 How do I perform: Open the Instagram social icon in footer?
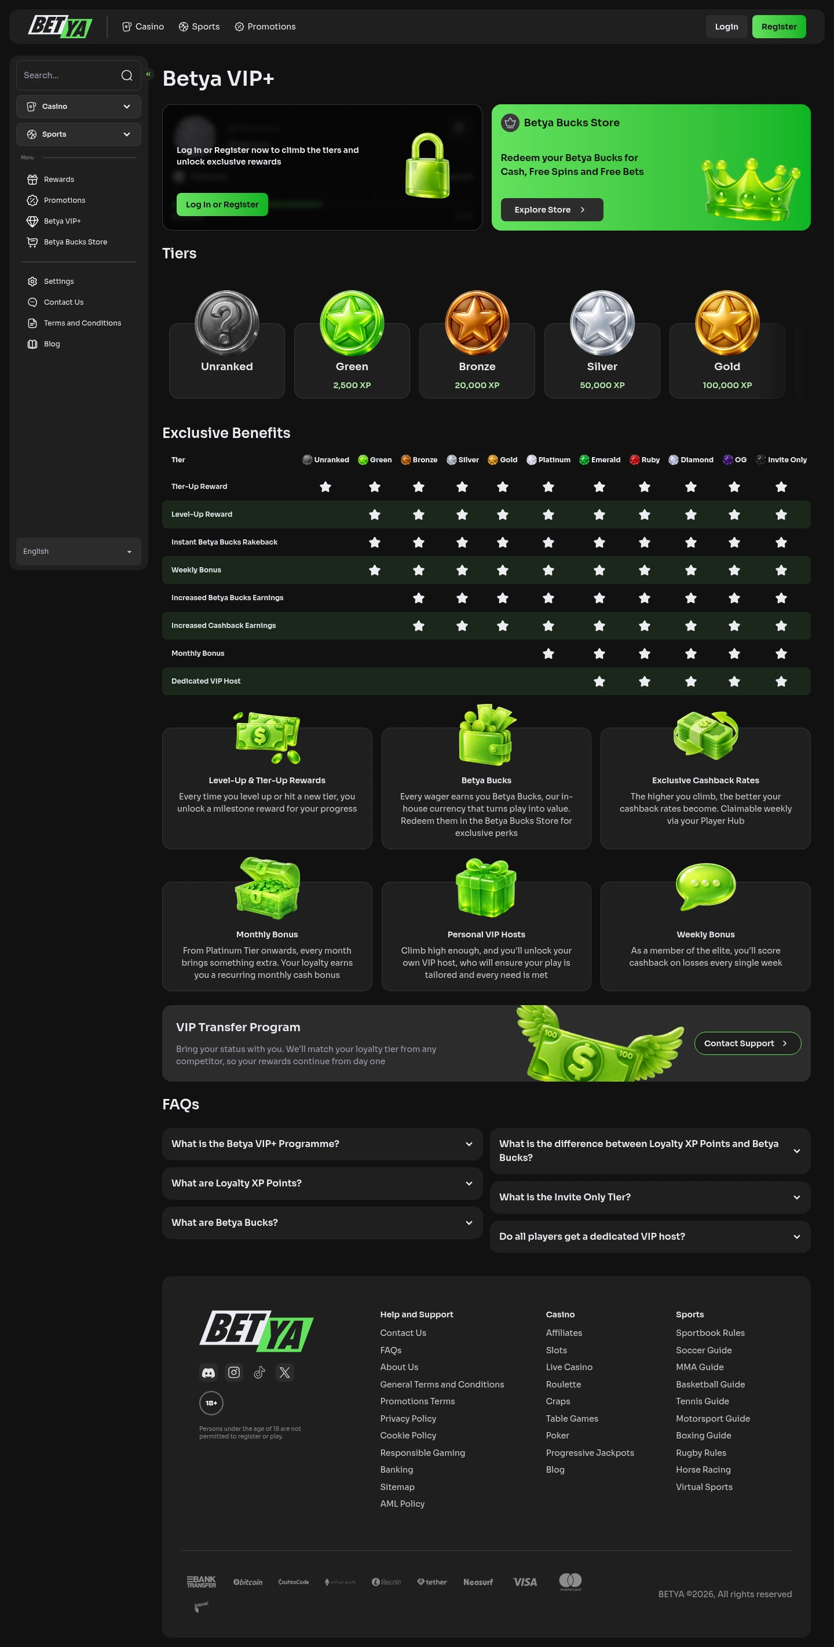(x=234, y=1373)
